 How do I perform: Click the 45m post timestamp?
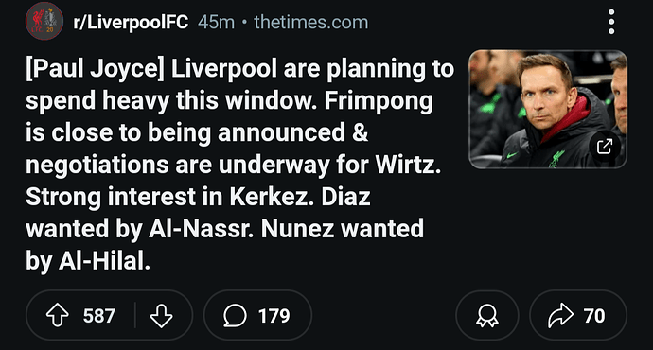(217, 22)
